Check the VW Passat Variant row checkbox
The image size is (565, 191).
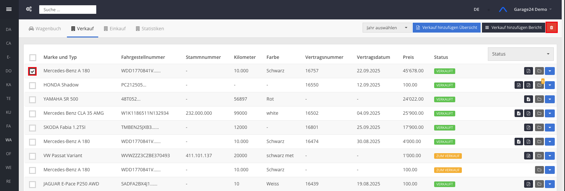tap(32, 156)
